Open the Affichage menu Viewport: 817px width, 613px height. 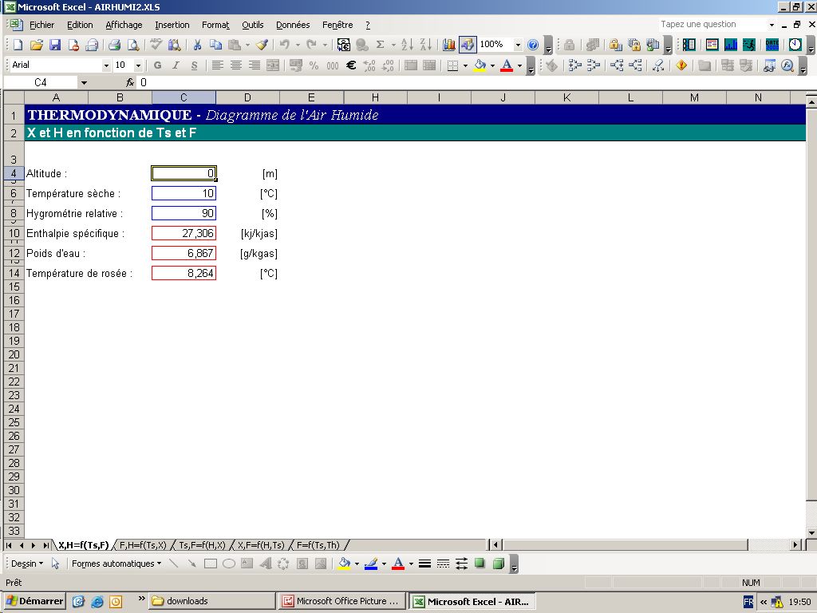click(x=124, y=25)
